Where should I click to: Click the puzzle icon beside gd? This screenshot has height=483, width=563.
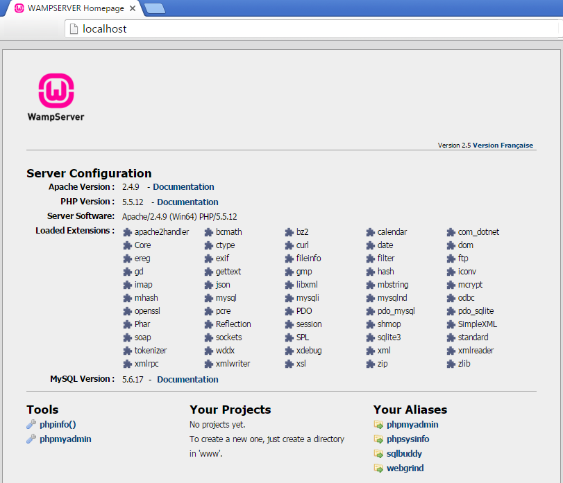point(128,272)
